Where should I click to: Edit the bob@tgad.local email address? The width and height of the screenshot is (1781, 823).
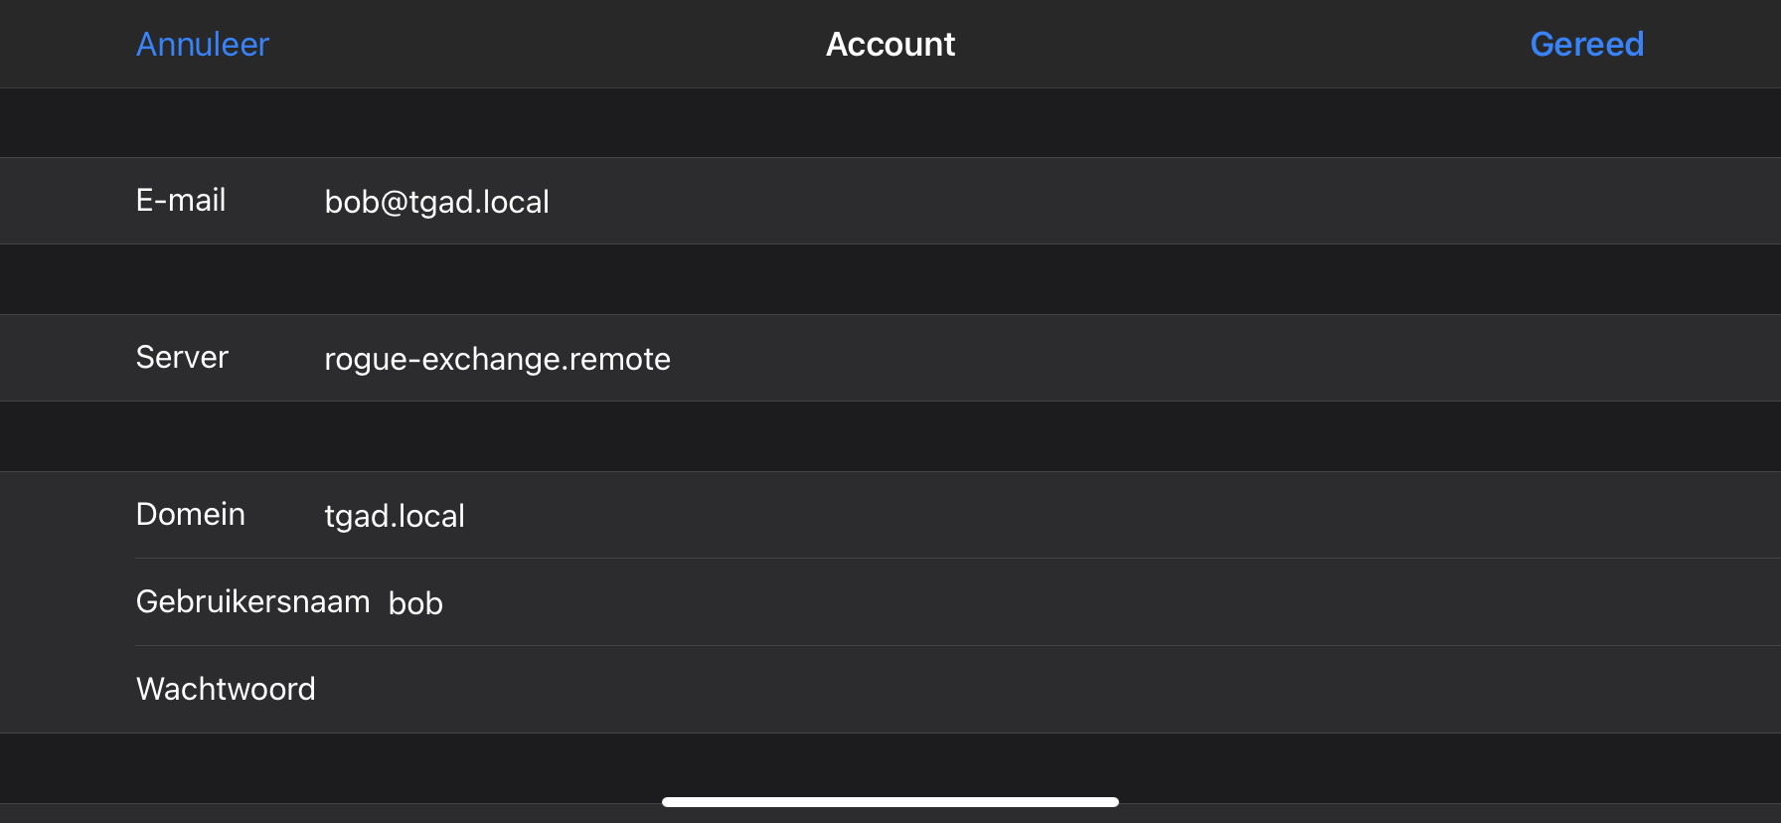pyautogui.click(x=437, y=202)
